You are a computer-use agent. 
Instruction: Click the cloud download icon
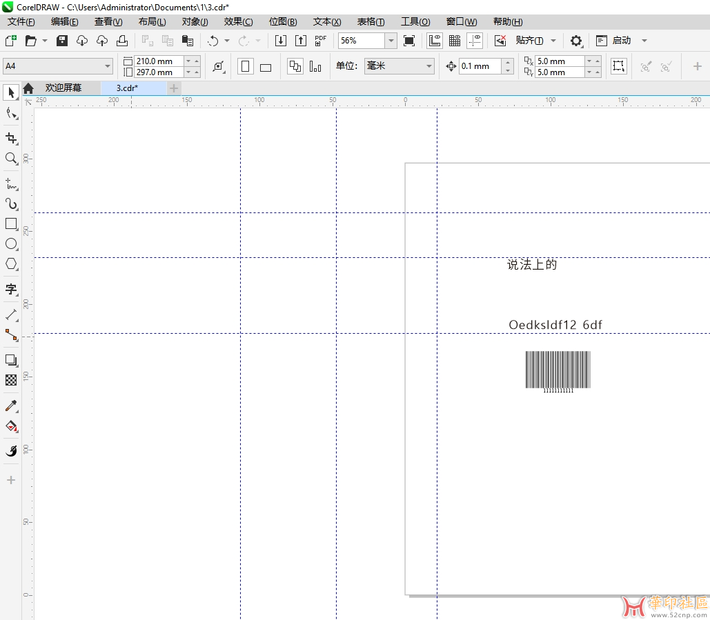point(82,41)
